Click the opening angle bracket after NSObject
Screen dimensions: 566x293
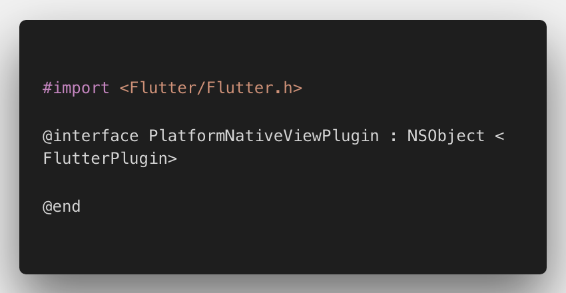pos(499,137)
